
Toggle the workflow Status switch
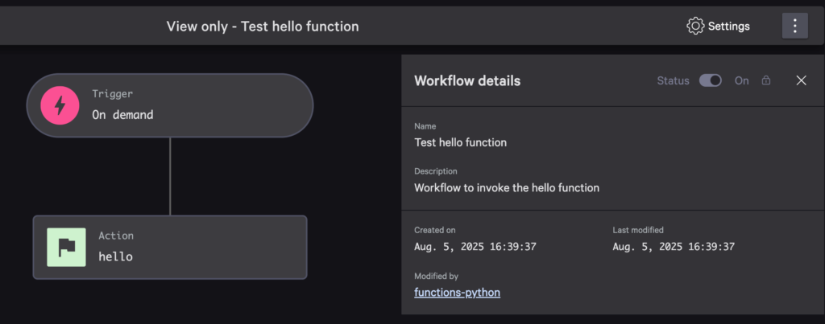[x=710, y=80]
